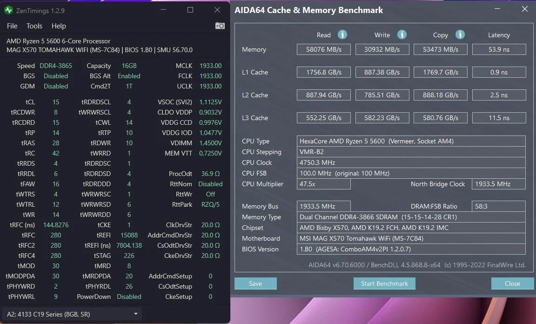Click the DRAM:FSB Ratio field 58:3

(498, 206)
